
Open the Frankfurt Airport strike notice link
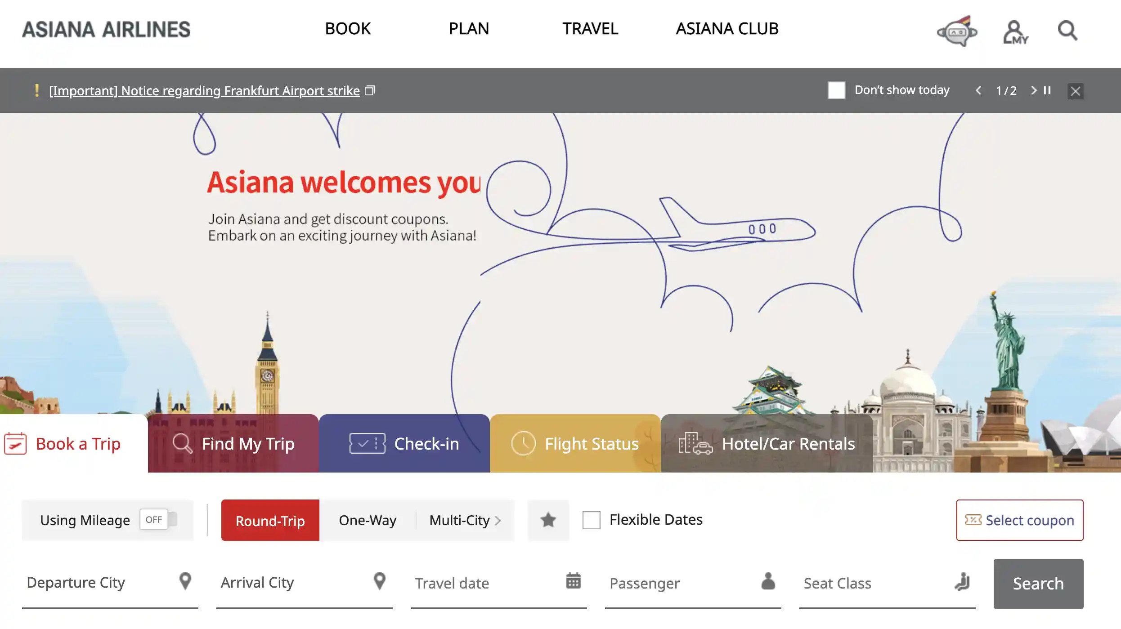tap(204, 90)
